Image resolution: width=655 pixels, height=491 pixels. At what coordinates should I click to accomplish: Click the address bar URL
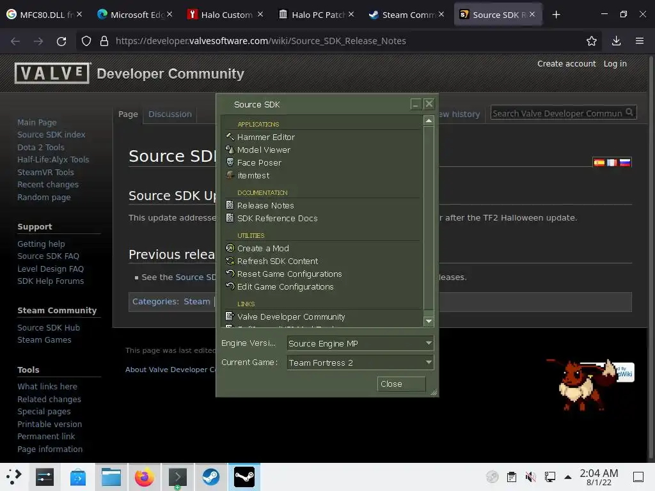pos(261,41)
